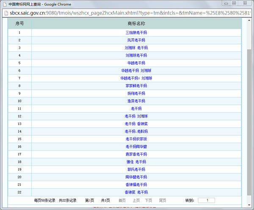Click the 商标名称 column header

136,24
